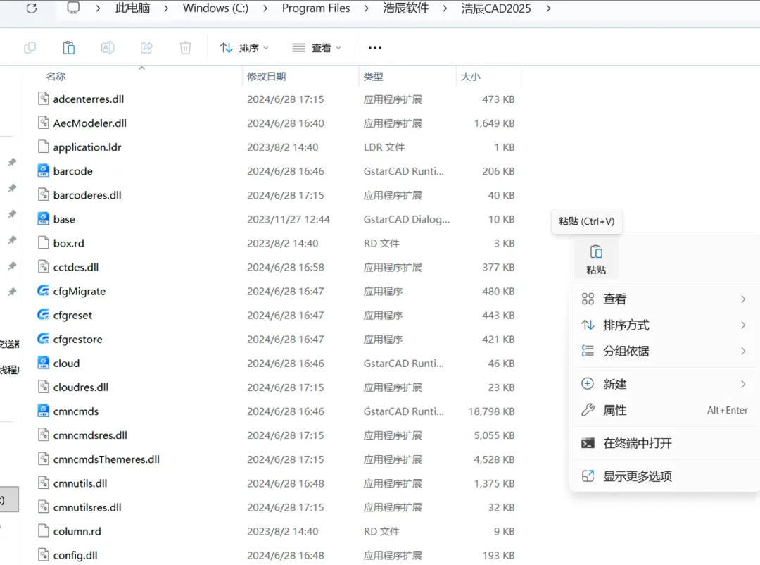Viewport: 760px width, 565px height.
Task: Select the cfgMigrate application icon
Action: [43, 290]
